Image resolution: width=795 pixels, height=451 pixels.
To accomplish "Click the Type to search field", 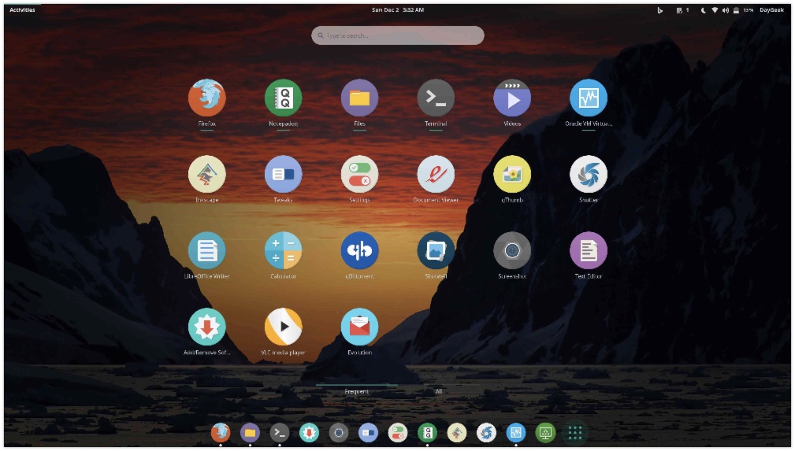I will [397, 35].
